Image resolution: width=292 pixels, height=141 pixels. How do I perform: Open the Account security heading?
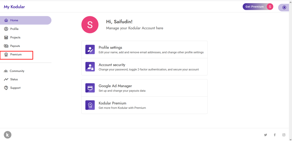tap(112, 65)
